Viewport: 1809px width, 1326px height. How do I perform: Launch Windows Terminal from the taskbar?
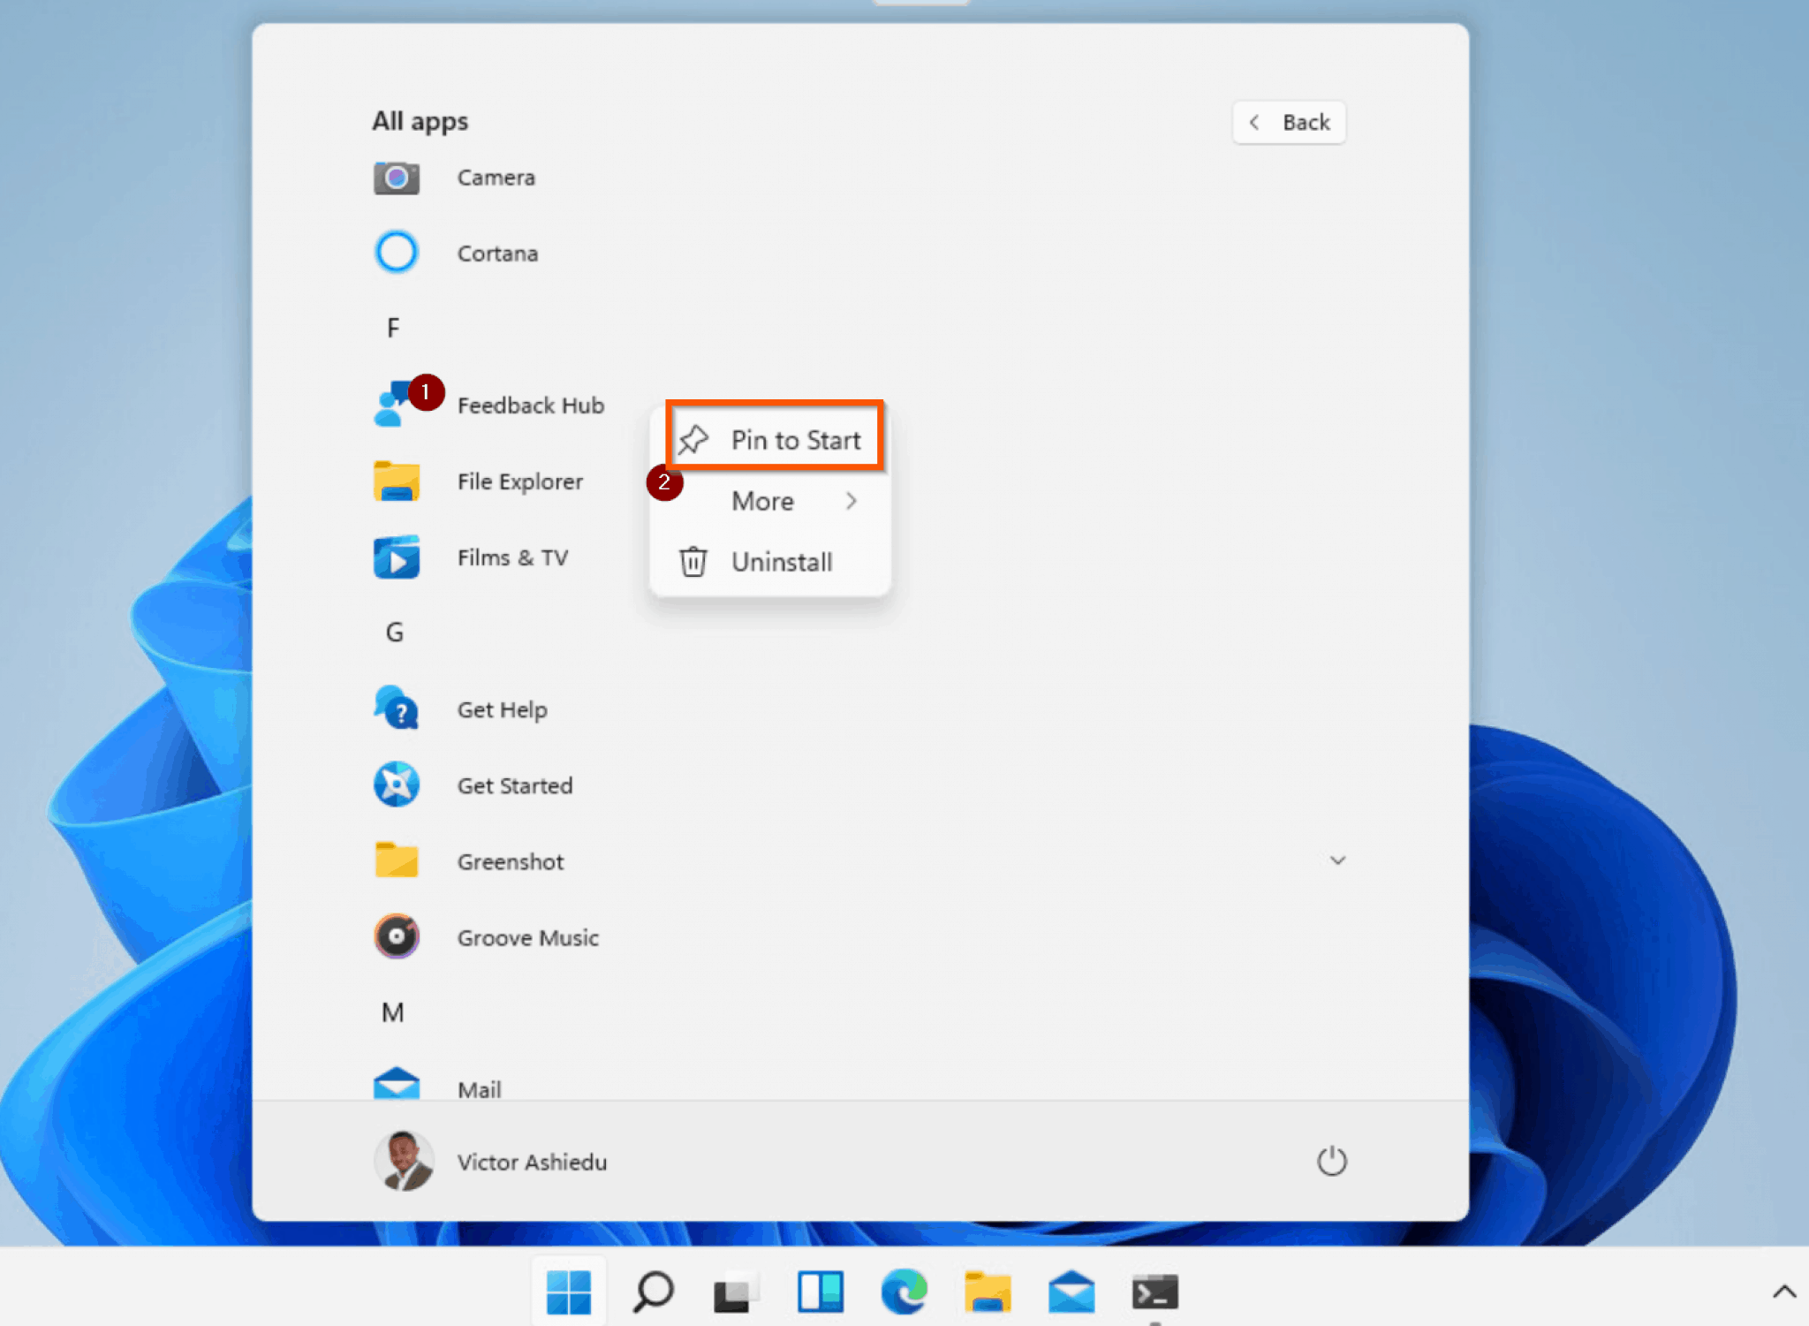click(x=1154, y=1291)
